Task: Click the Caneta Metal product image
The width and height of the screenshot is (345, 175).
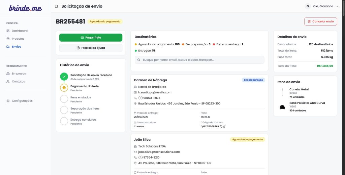Action: click(x=282, y=93)
